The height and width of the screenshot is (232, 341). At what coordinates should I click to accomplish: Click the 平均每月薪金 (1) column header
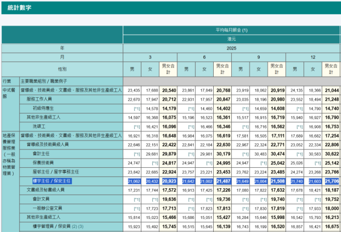(231, 30)
